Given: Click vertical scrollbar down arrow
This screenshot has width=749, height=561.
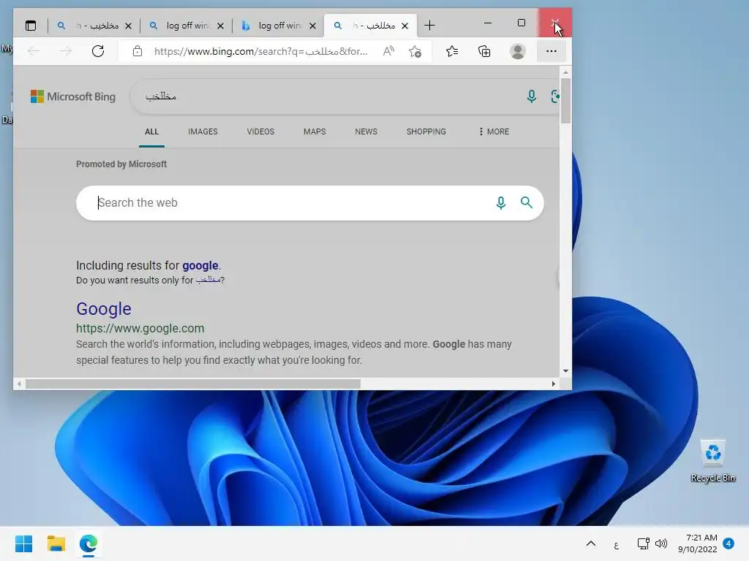Looking at the screenshot, I should click(565, 370).
